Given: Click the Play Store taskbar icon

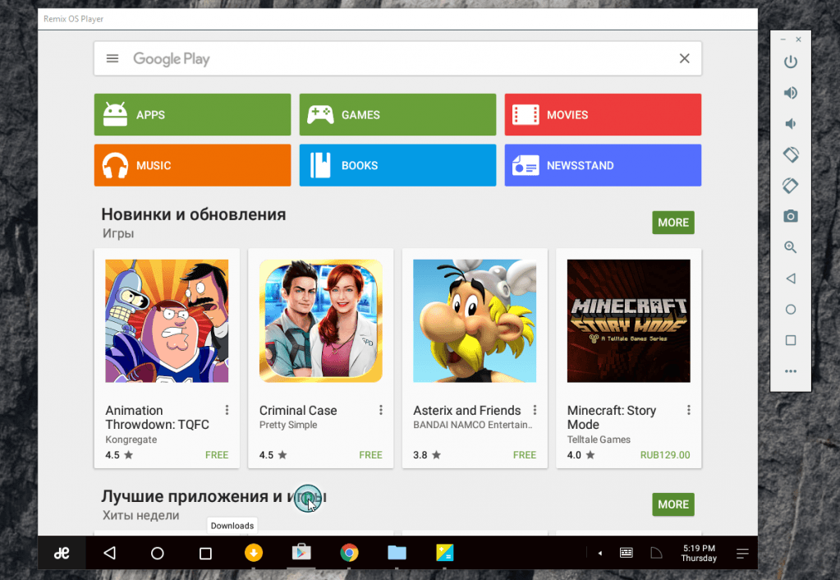Looking at the screenshot, I should (x=301, y=553).
